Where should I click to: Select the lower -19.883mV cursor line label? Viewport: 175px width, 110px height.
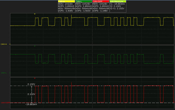tap(31, 104)
